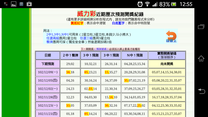This screenshot has height=117, width=208.
Task: Click the 威力彩 page title
Action: click(x=87, y=14)
